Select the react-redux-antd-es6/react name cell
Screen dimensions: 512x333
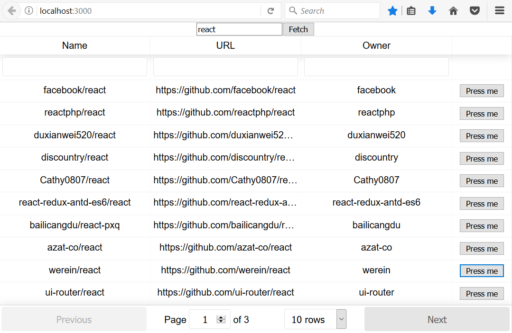point(75,203)
